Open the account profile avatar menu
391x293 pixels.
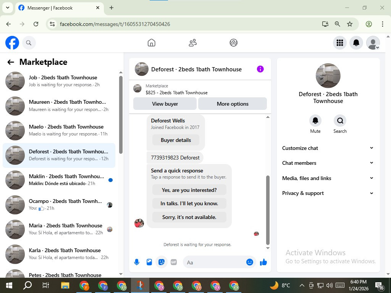pos(373,43)
